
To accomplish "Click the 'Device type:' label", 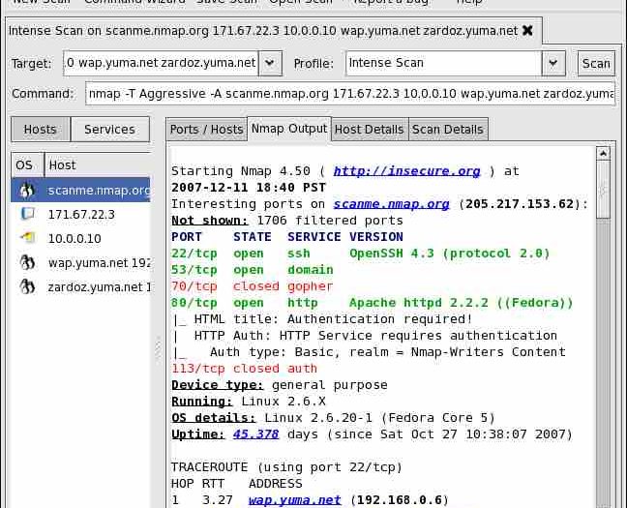I will tap(218, 385).
